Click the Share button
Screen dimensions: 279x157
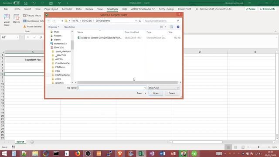[x=251, y=9]
